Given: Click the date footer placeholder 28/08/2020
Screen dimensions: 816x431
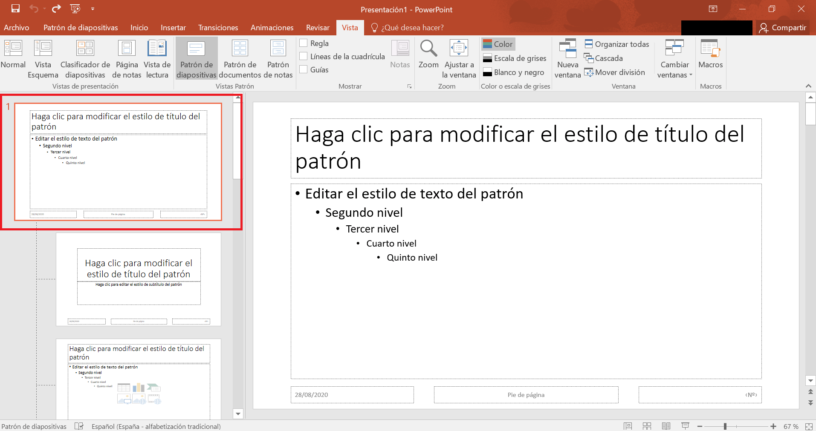Looking at the screenshot, I should click(352, 395).
